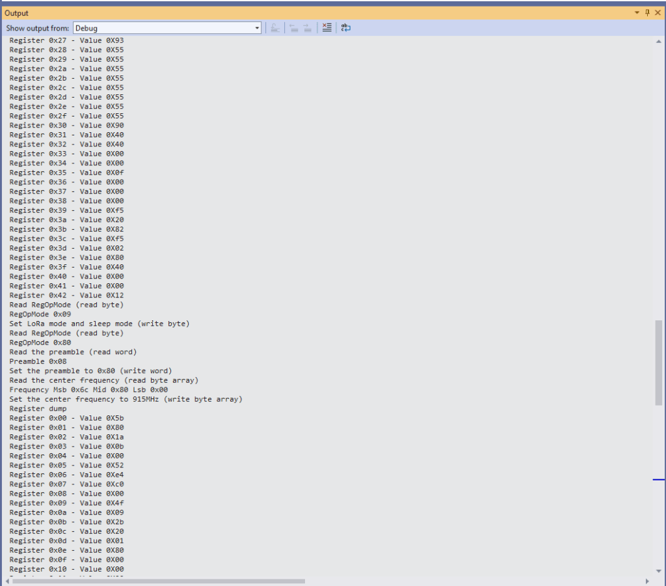Pin the Output panel with Auto Hide
666x586 pixels.
647,13
